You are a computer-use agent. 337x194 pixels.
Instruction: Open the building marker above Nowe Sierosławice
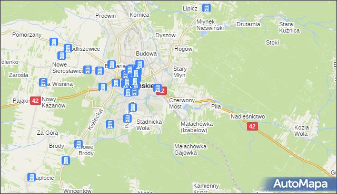62,56
